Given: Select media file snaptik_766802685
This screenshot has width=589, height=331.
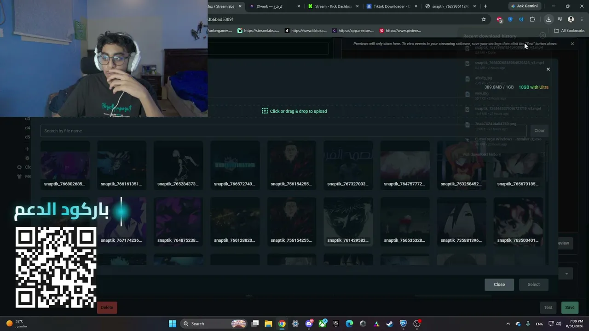Looking at the screenshot, I should (x=65, y=165).
